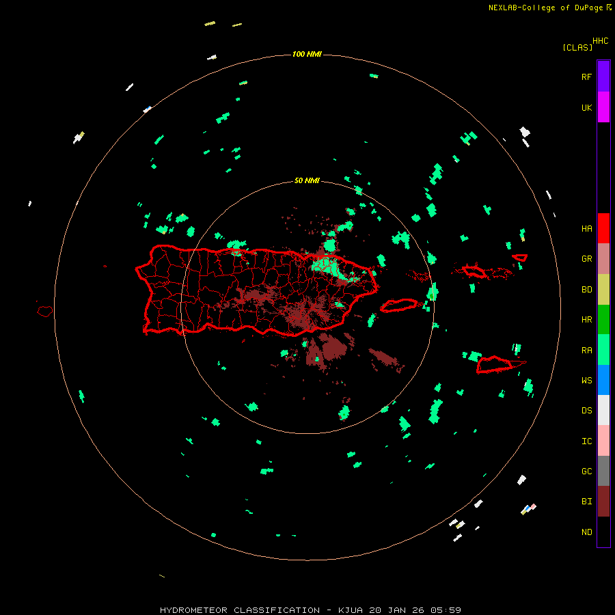Click the IC light pink legend swatch

pos(603,441)
